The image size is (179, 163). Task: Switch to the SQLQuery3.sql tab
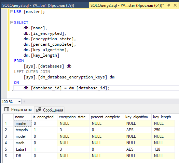point(38,5)
